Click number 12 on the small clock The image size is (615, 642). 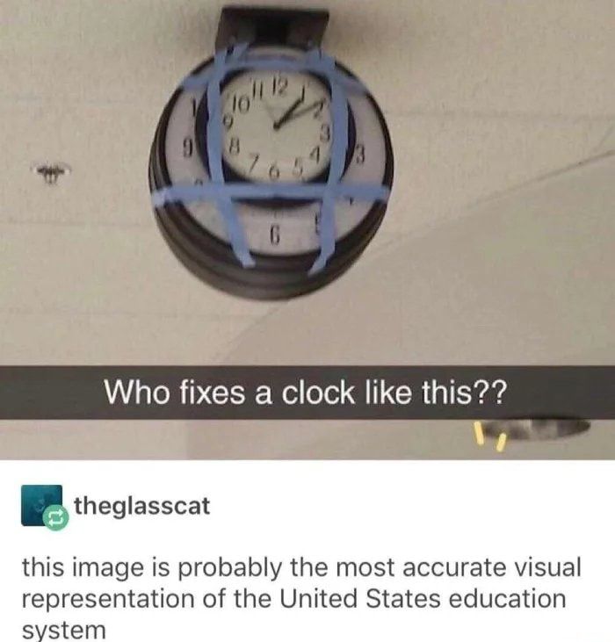click(279, 85)
